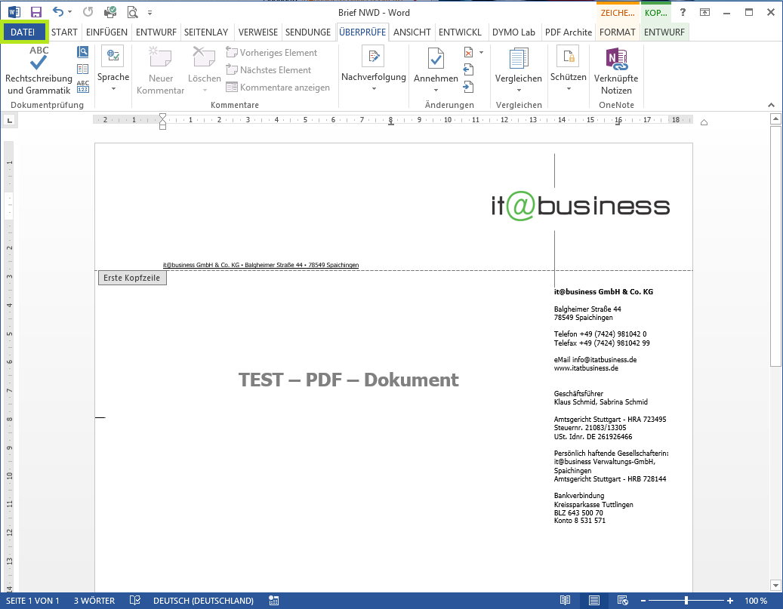783x609 pixels.
Task: Click the Nachverfolgung track changes icon
Action: (x=373, y=56)
